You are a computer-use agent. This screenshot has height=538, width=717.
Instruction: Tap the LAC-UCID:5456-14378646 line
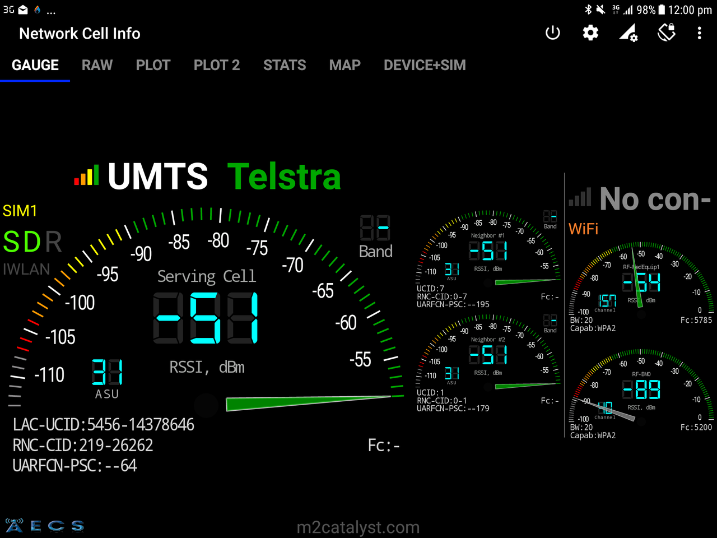click(104, 425)
